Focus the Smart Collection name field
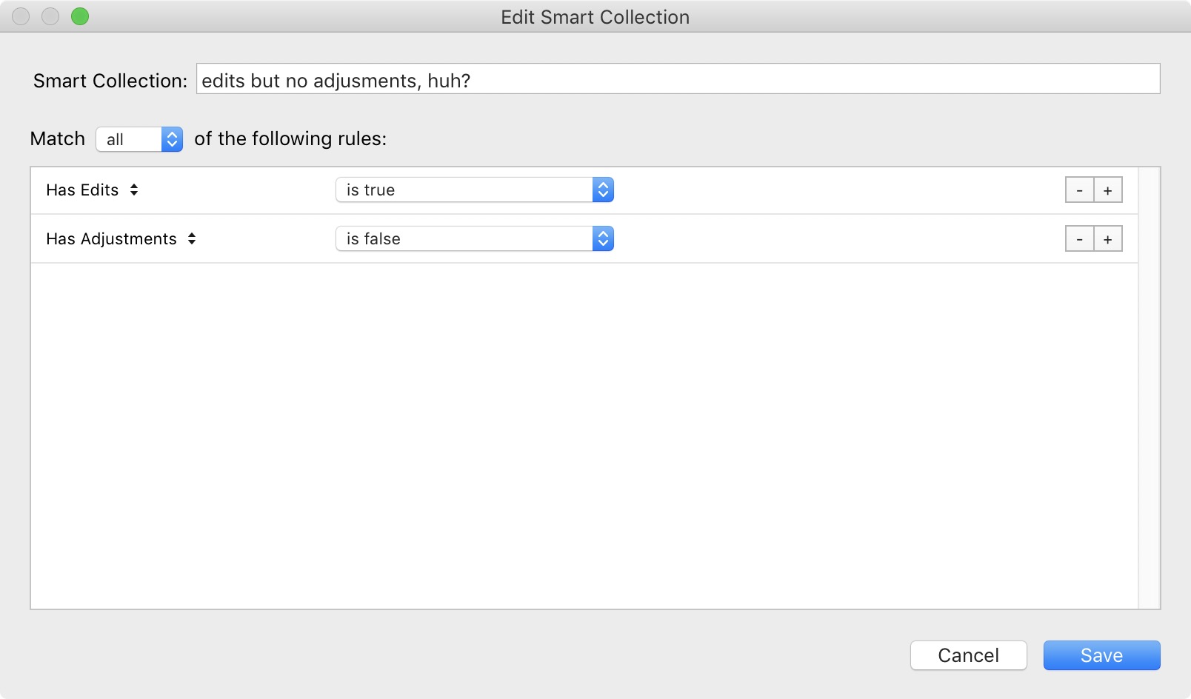The height and width of the screenshot is (699, 1191). tap(677, 79)
